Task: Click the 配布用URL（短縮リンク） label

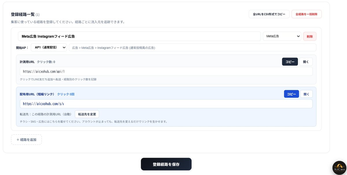Action: 37,94
